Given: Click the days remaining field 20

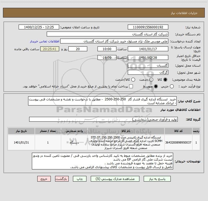Looking at the screenshot, I should [x=78, y=49].
